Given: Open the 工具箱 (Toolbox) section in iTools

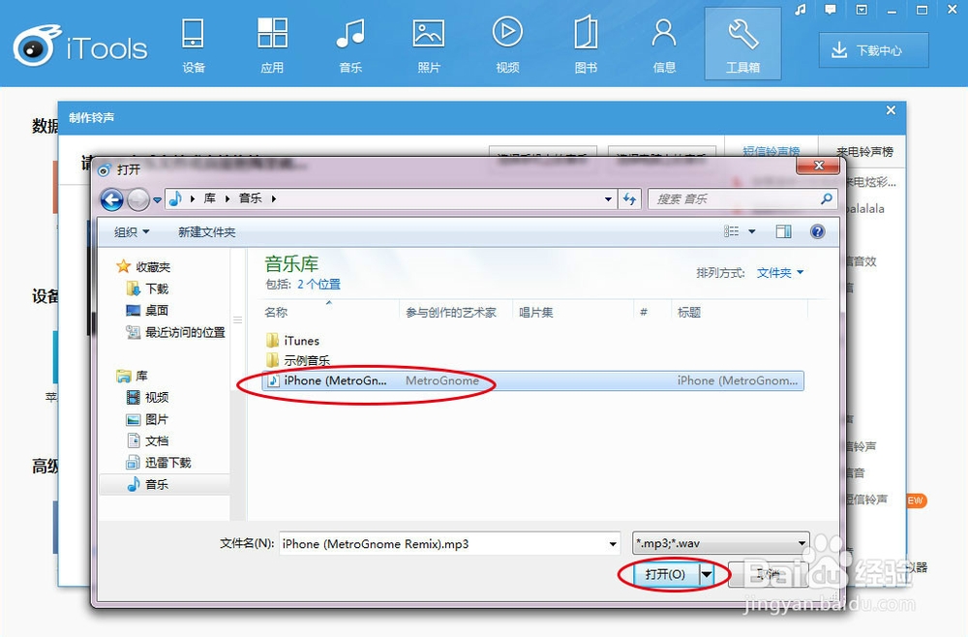Looking at the screenshot, I should pos(742,45).
